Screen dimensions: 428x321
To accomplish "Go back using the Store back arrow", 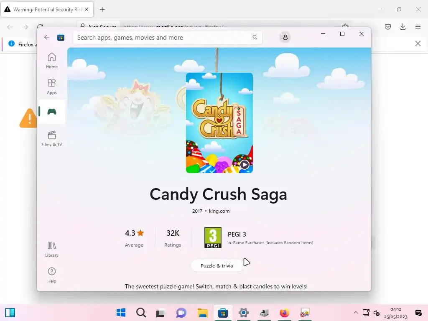I will (47, 37).
